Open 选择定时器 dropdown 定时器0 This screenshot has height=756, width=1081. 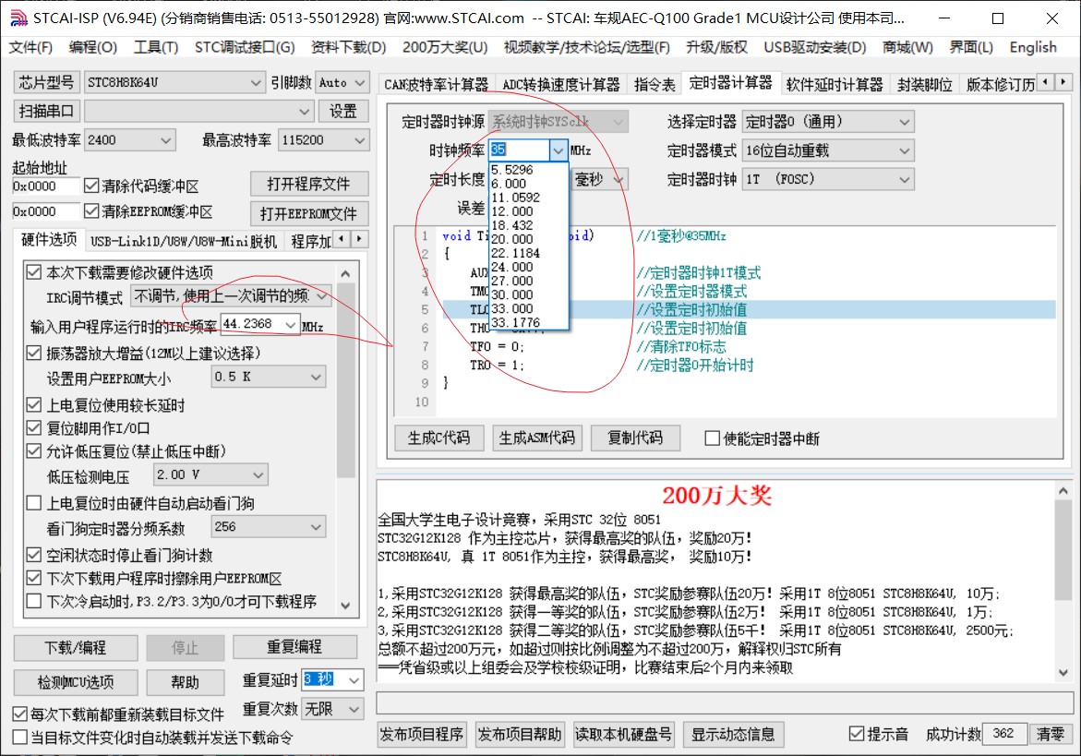828,122
